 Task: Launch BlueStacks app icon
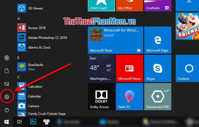click(x=22, y=67)
